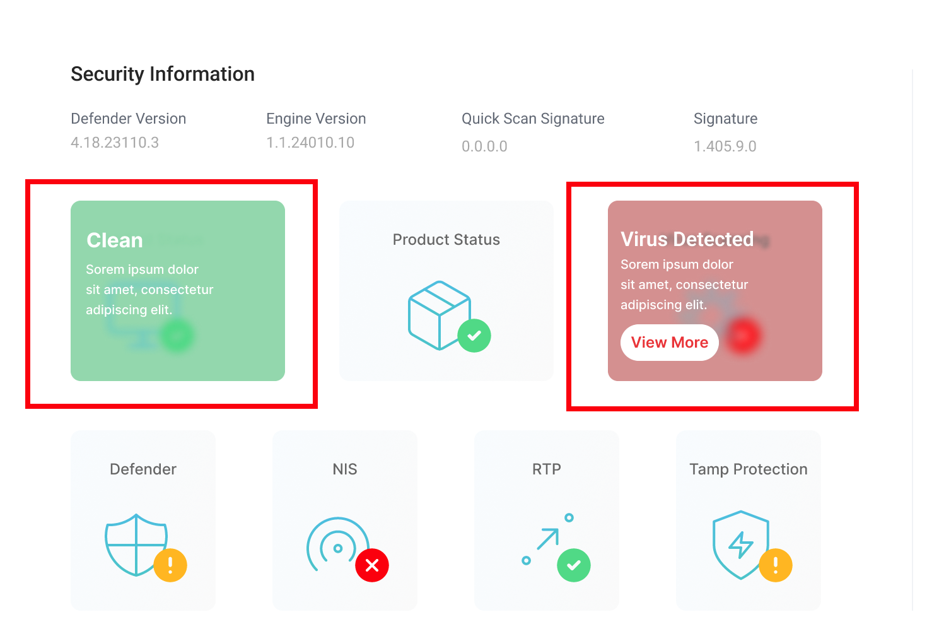Click the Tamp Protection card title
The image size is (927, 641).
[x=749, y=469]
